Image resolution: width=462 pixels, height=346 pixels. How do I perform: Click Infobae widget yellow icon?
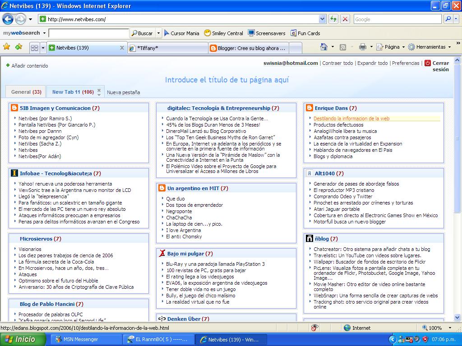[14, 173]
